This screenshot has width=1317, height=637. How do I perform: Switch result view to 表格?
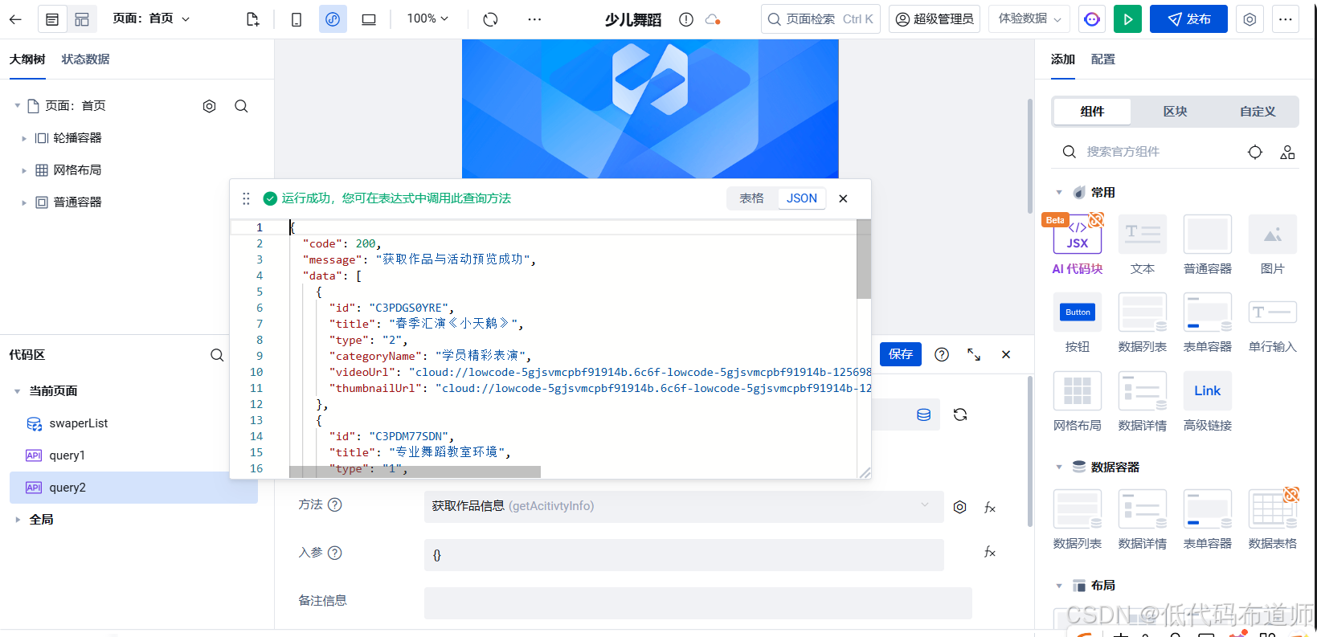(x=752, y=198)
